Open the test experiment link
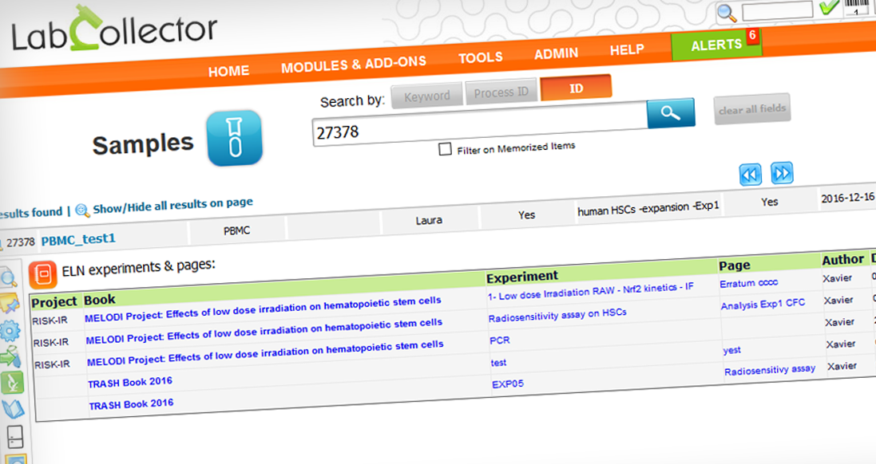The image size is (876, 464). [499, 363]
